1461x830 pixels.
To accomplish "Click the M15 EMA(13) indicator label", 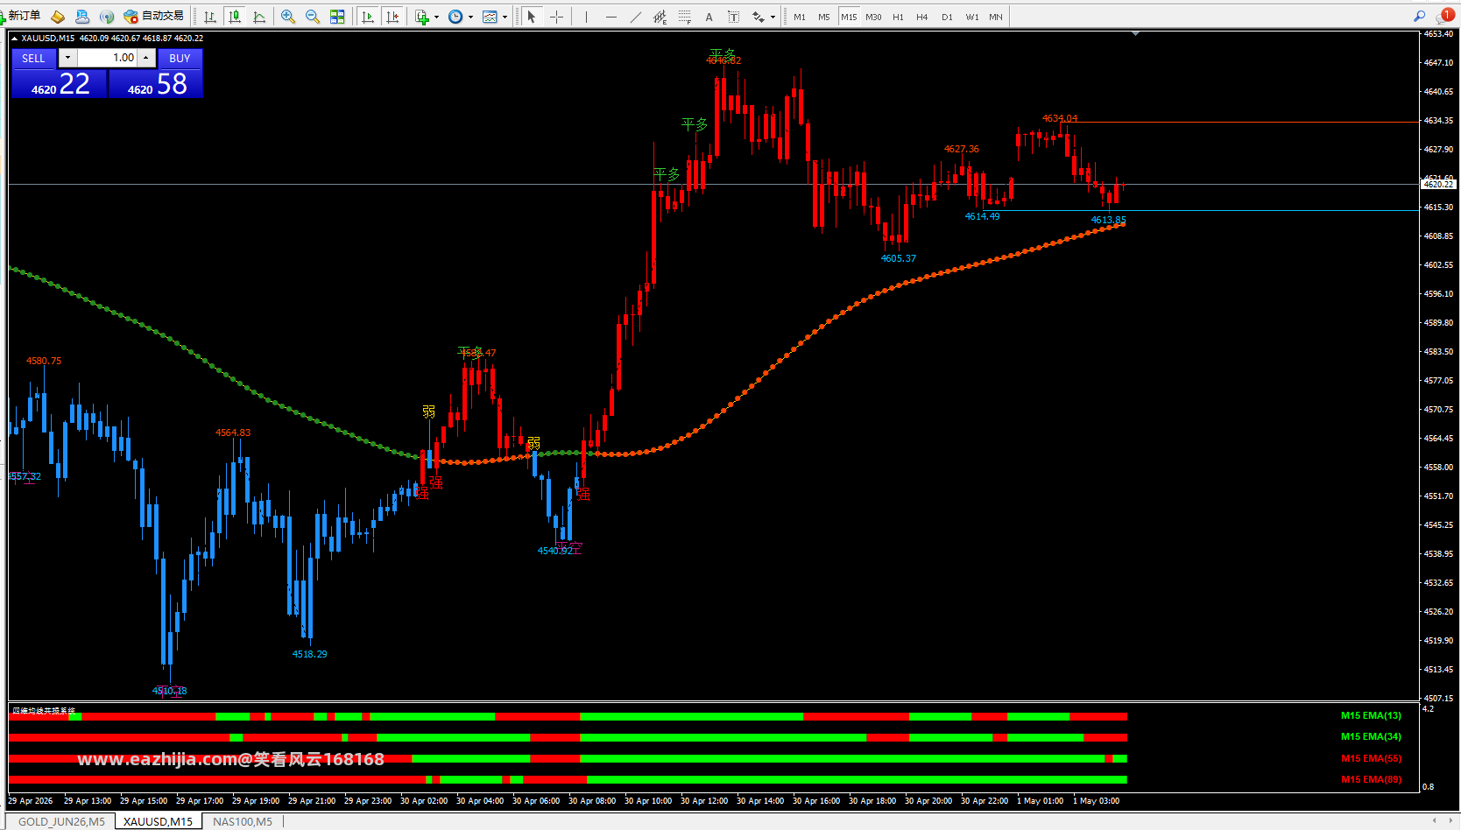I will point(1371,715).
